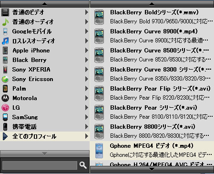This screenshot has height=174, width=214.
Task: Expand the Apple iPhone submenu arrow
Action: coord(87,51)
